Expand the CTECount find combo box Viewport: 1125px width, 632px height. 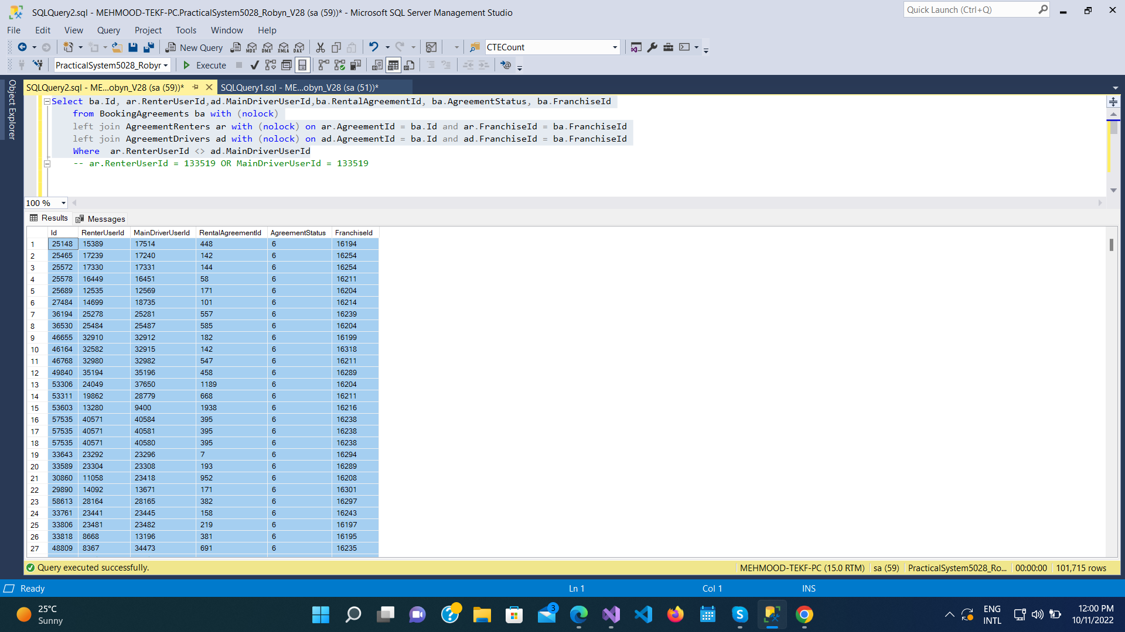click(x=615, y=47)
